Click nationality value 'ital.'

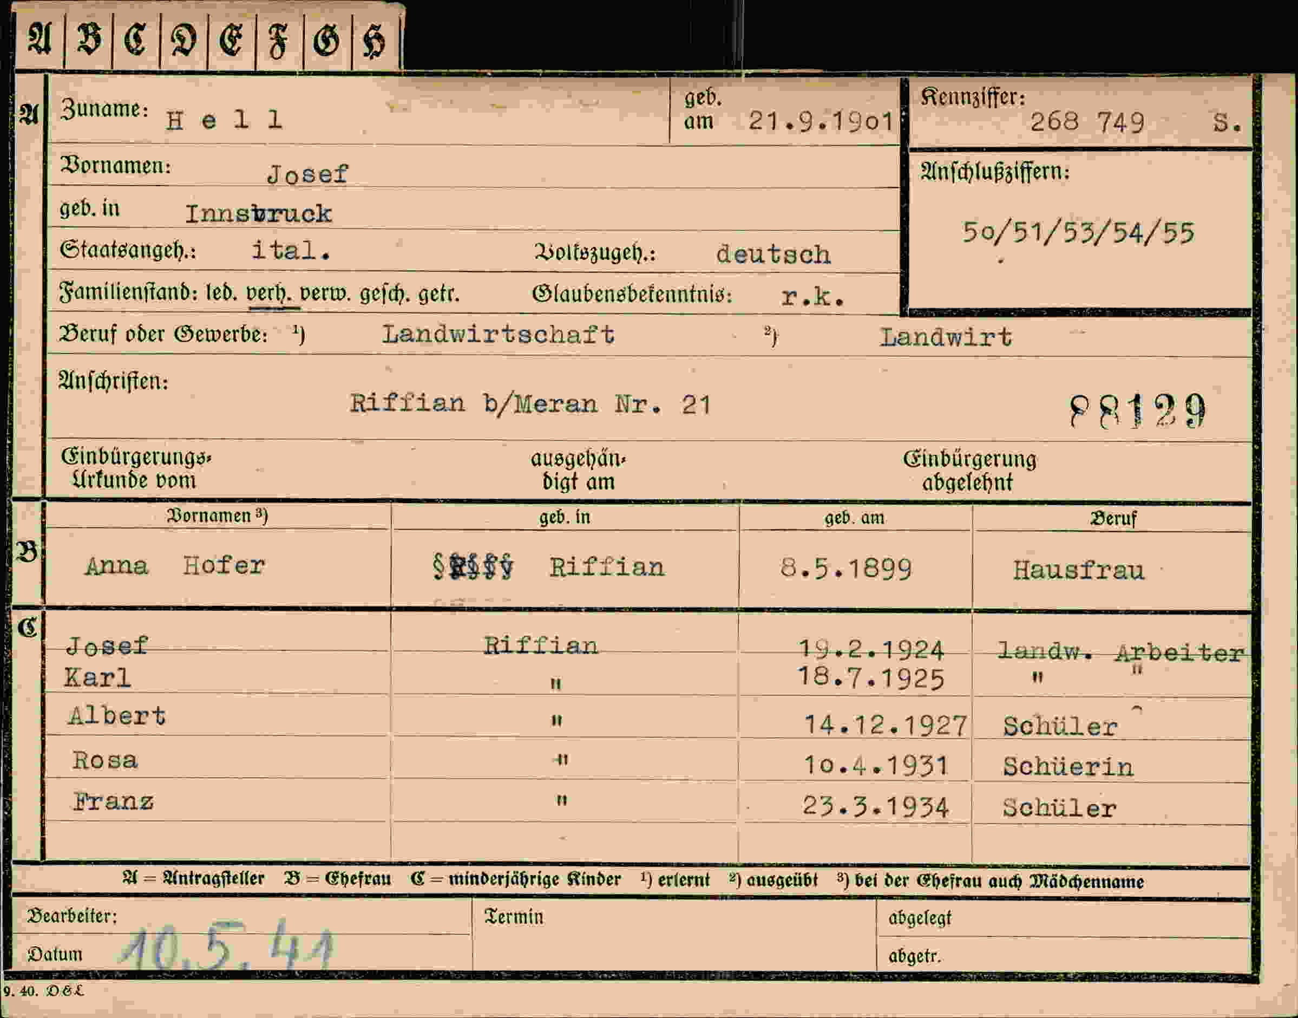pyautogui.click(x=291, y=250)
